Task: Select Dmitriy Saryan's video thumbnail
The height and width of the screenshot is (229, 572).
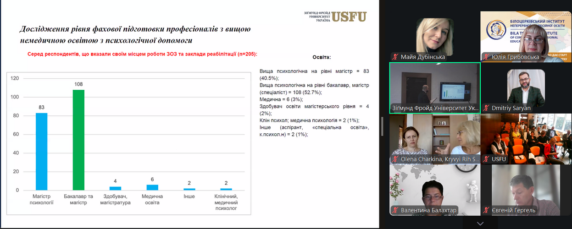Action: (525, 87)
